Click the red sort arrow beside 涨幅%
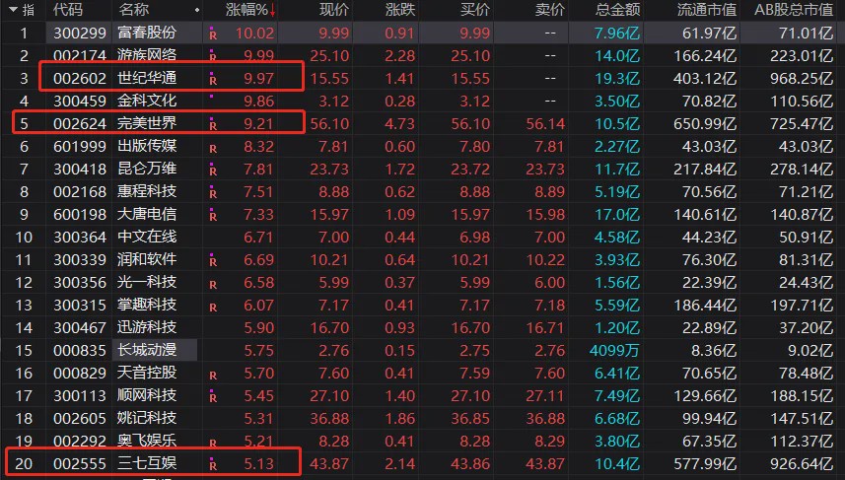 273,10
